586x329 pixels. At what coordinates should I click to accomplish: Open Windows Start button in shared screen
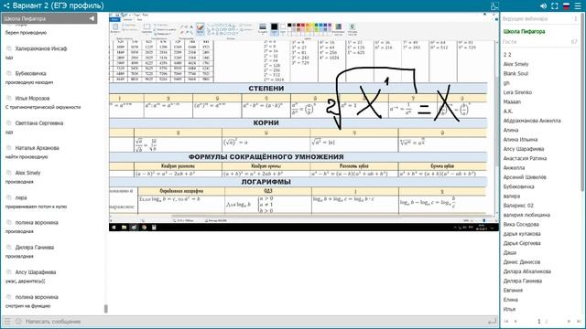click(114, 228)
